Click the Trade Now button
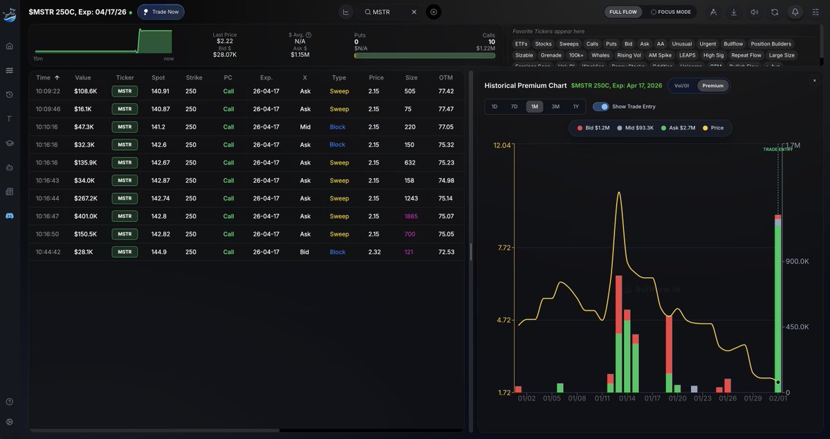 pos(160,12)
